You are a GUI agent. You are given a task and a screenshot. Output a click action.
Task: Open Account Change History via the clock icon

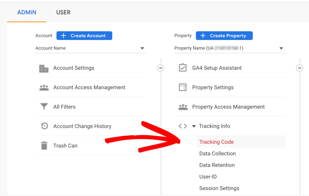coord(44,126)
